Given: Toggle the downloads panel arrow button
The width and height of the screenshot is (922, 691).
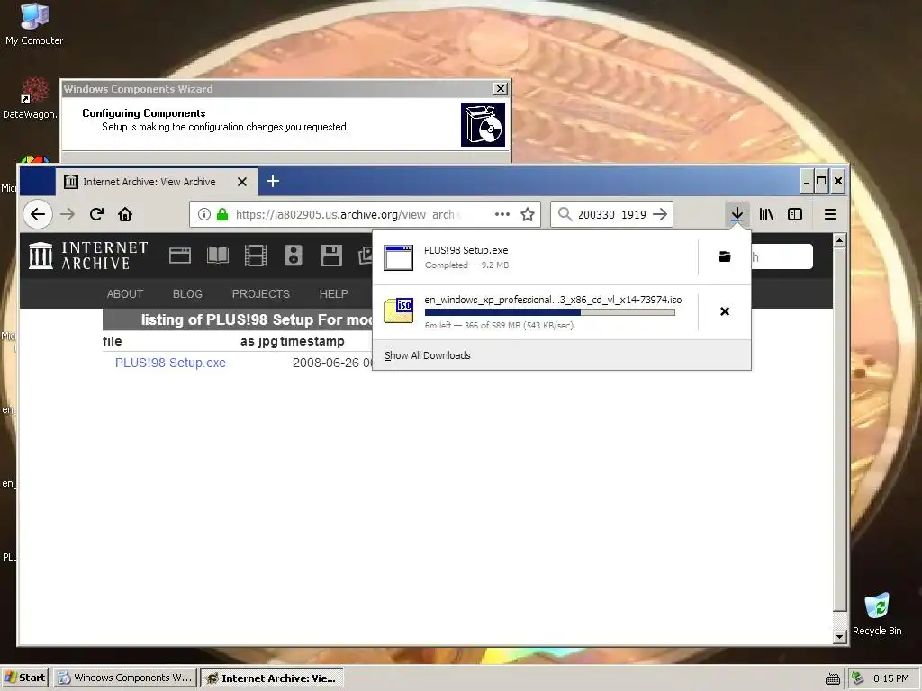Looking at the screenshot, I should point(737,214).
